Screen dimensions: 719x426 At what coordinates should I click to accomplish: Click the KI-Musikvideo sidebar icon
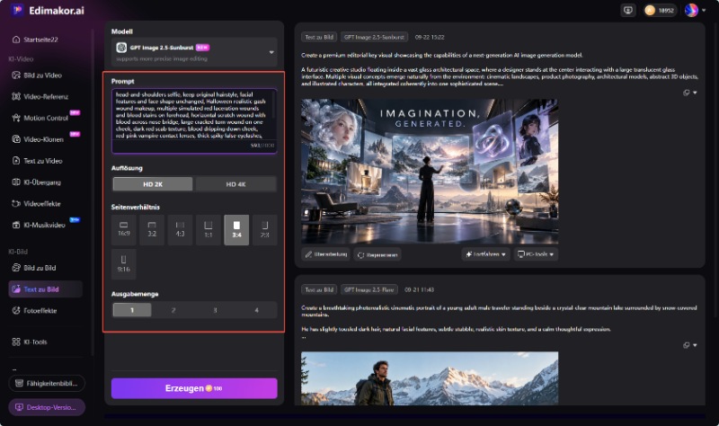[16, 225]
